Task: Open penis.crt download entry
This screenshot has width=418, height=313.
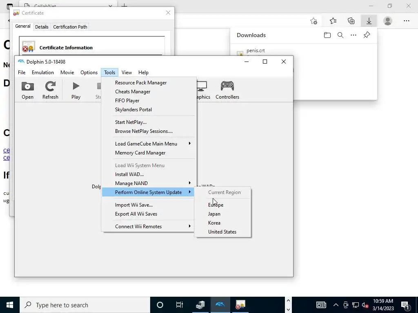Action: pyautogui.click(x=256, y=51)
